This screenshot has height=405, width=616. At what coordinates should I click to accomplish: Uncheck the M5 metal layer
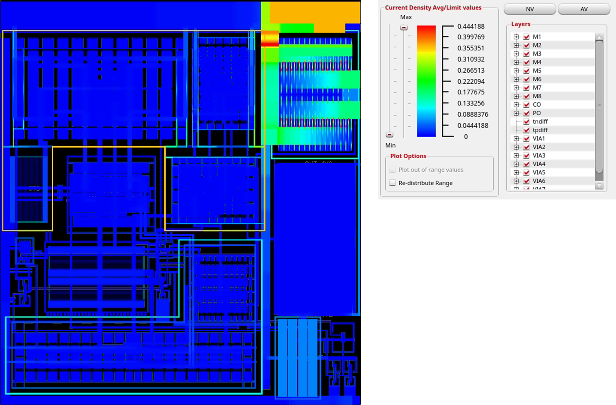pos(526,71)
